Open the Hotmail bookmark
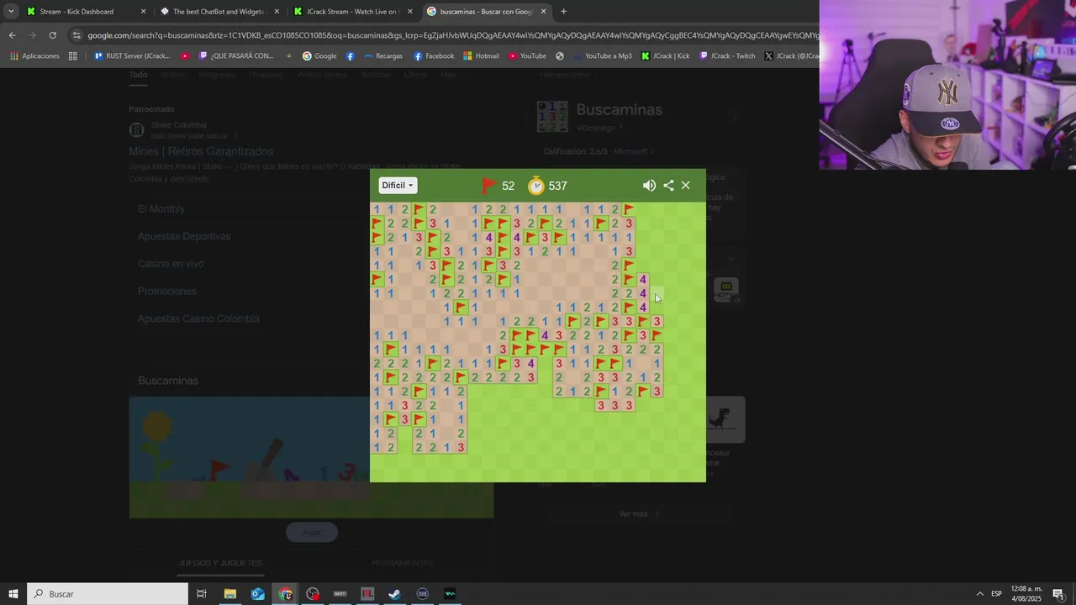This screenshot has width=1076, height=605. tap(481, 56)
